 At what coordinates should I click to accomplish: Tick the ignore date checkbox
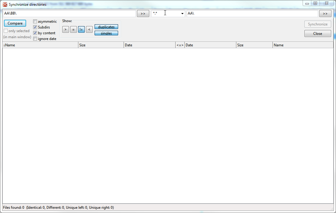(35, 39)
